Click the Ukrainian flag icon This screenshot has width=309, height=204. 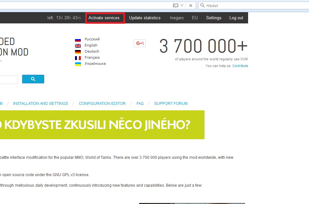pos(78,64)
